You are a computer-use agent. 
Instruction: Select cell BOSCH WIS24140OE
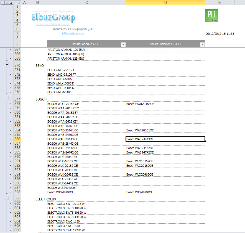pyautogui.click(x=86, y=188)
